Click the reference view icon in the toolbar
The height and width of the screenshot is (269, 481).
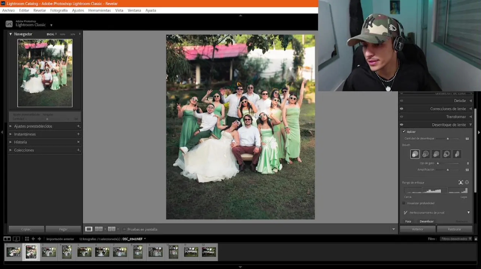pyautogui.click(x=98, y=229)
